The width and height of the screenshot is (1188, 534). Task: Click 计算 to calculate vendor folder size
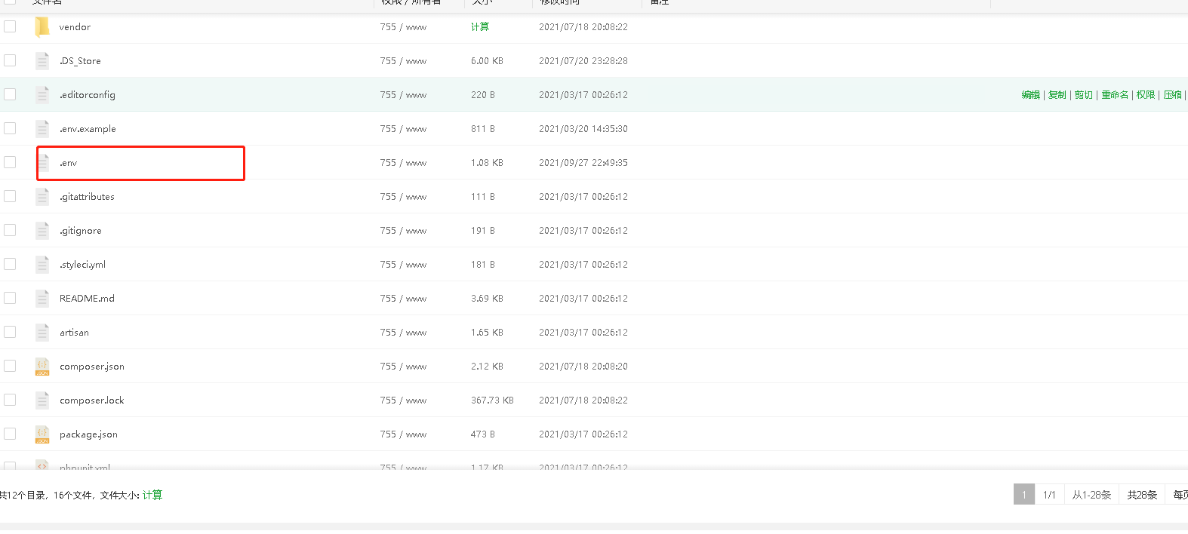coord(480,27)
